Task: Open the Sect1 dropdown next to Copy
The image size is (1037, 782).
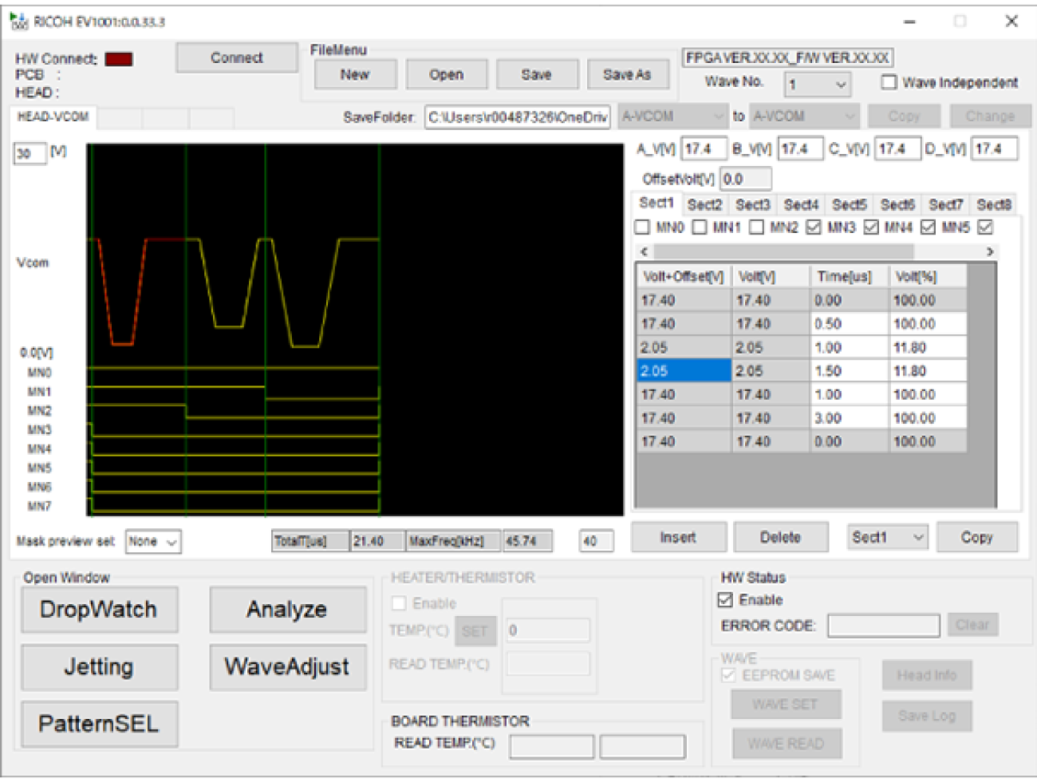Action: click(x=885, y=536)
